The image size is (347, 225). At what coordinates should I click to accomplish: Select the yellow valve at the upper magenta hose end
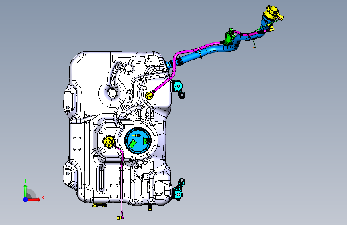[x=149, y=95]
